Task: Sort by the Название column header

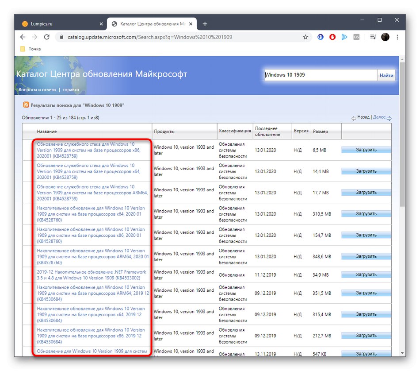Action: point(47,131)
